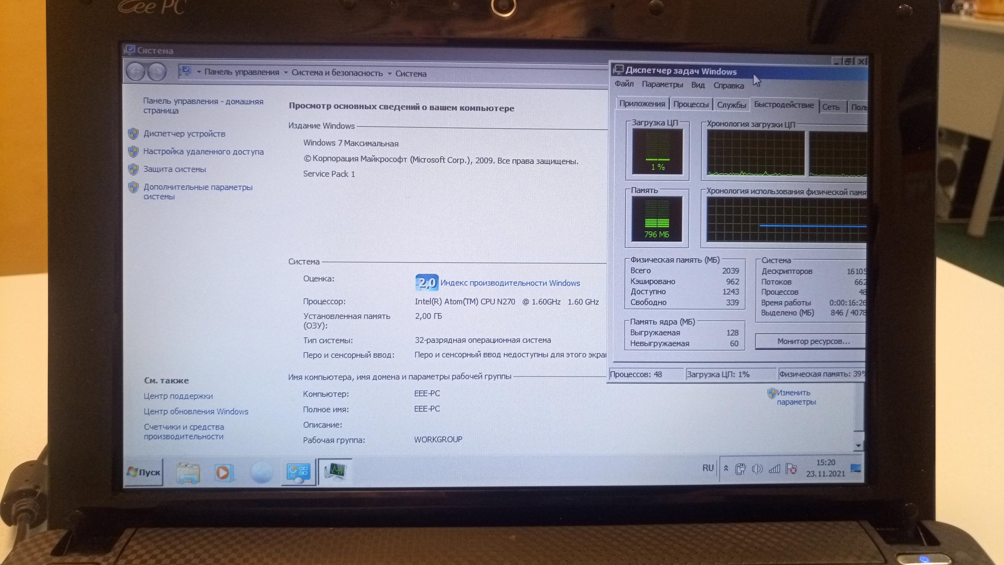Select Быстродействие tab
The image size is (1004, 565).
tap(784, 105)
